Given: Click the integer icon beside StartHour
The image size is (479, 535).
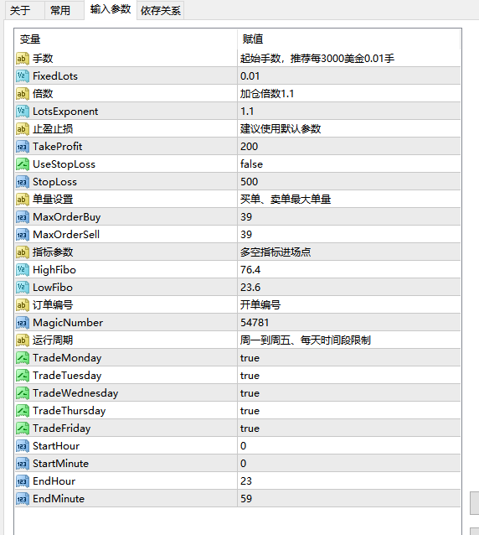Looking at the screenshot, I should point(22,446).
